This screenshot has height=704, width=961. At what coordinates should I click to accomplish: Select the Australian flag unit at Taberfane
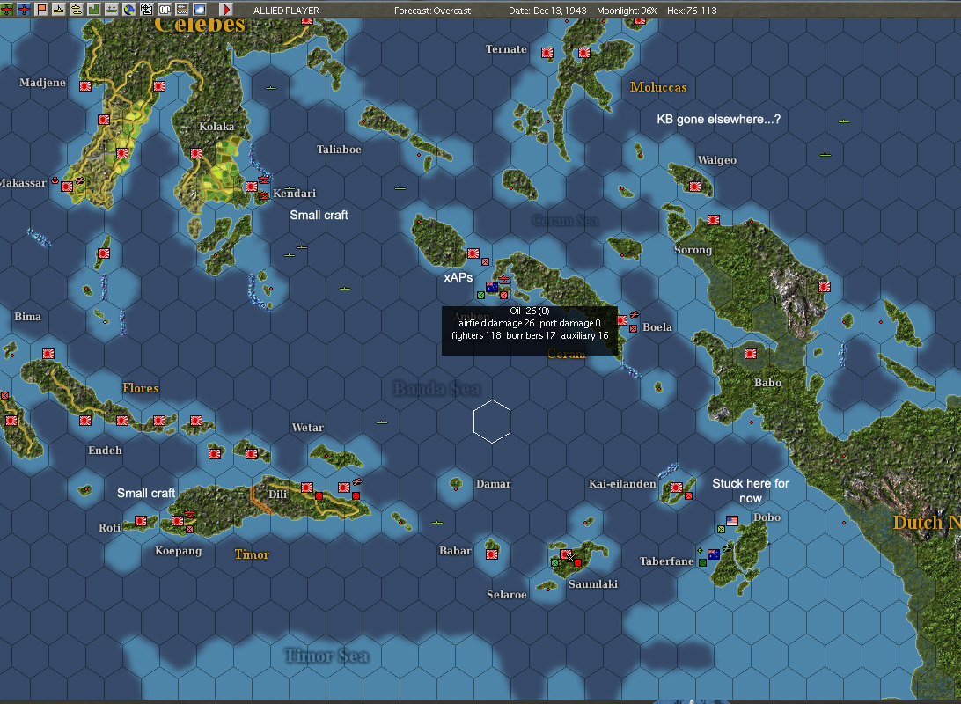click(x=714, y=554)
